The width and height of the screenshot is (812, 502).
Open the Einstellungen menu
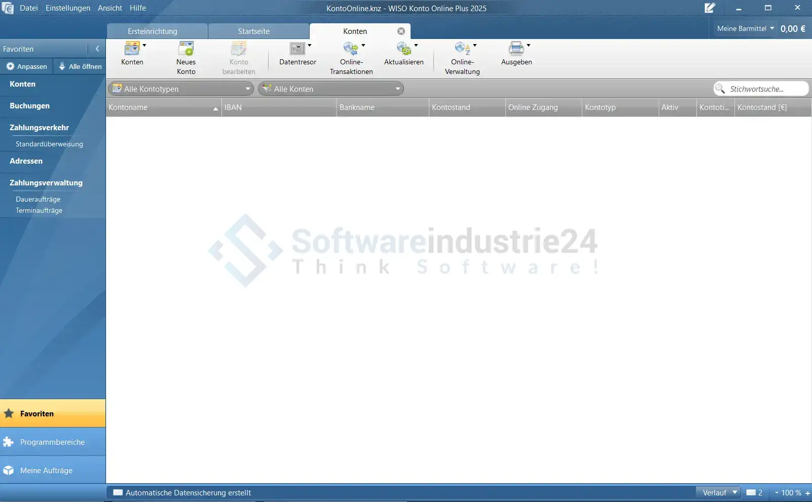point(68,8)
